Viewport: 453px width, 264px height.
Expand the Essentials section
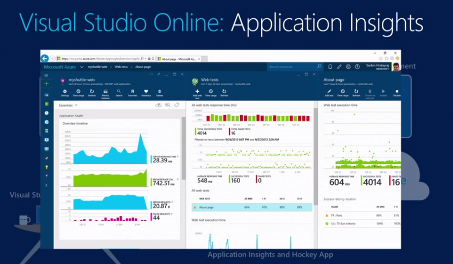pos(69,105)
